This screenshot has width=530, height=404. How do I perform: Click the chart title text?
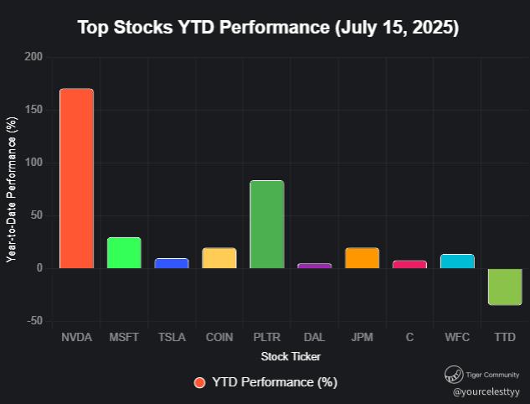point(268,27)
